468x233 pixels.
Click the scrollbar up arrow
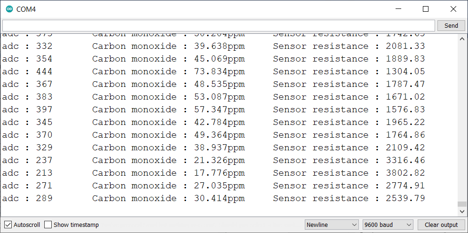pyautogui.click(x=462, y=39)
